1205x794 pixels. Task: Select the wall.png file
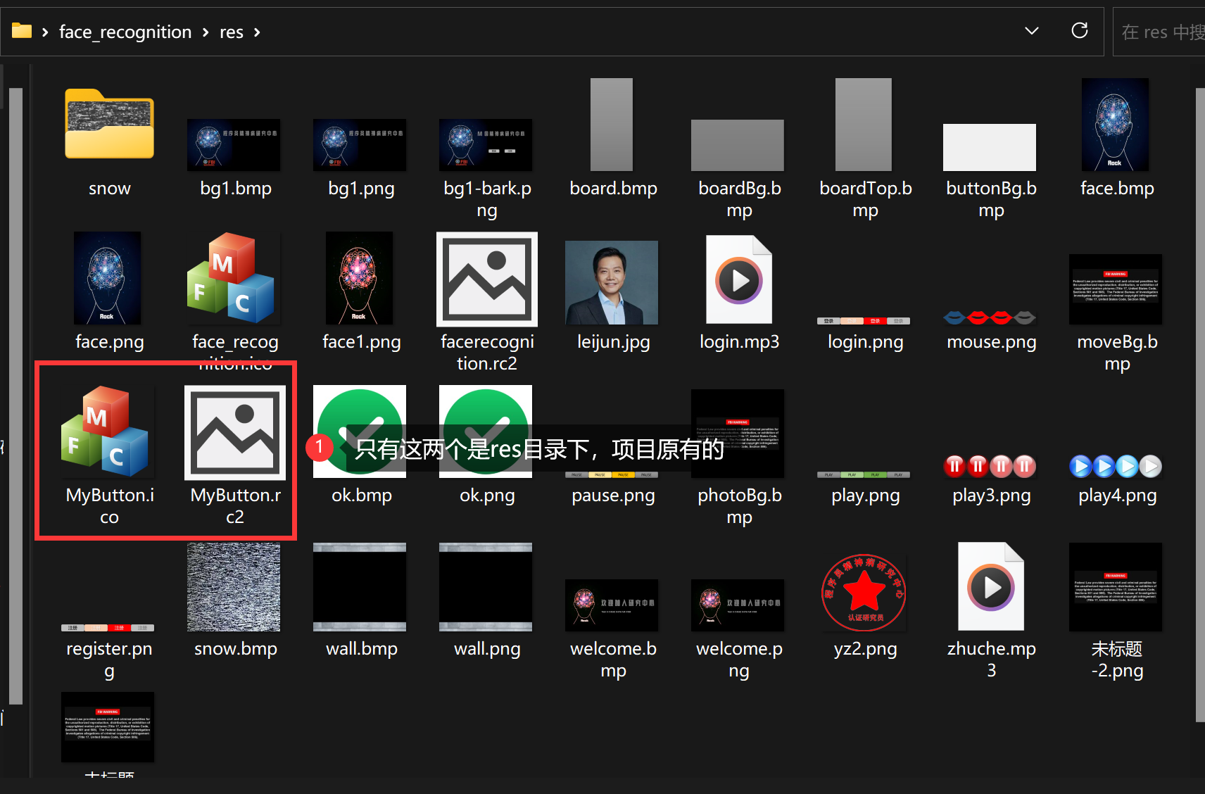click(x=486, y=587)
